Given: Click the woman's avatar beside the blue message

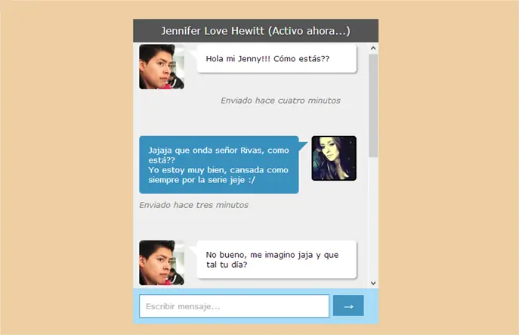Looking at the screenshot, I should point(334,158).
